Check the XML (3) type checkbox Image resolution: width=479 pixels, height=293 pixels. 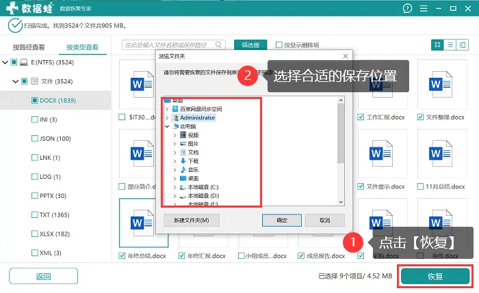click(x=35, y=253)
